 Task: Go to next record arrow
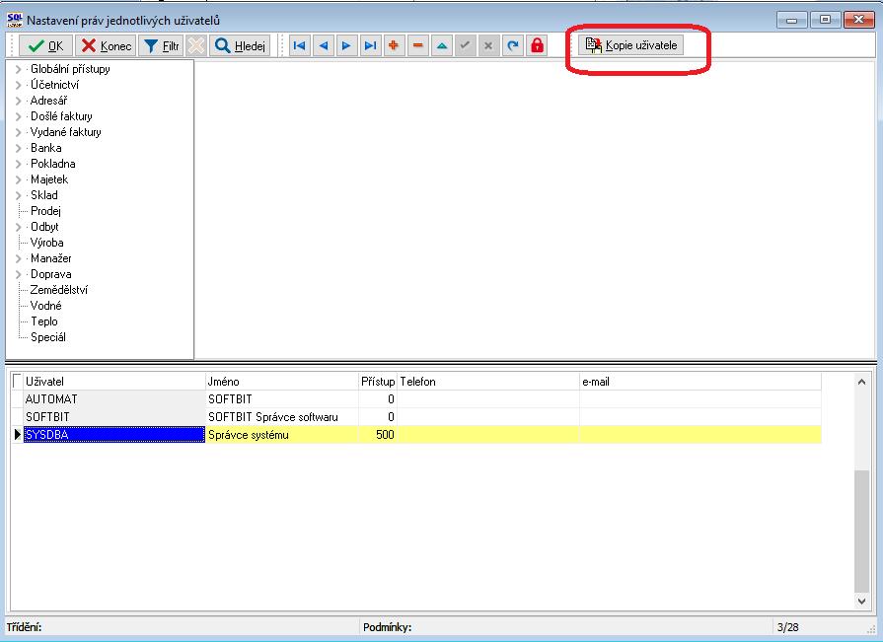click(347, 45)
